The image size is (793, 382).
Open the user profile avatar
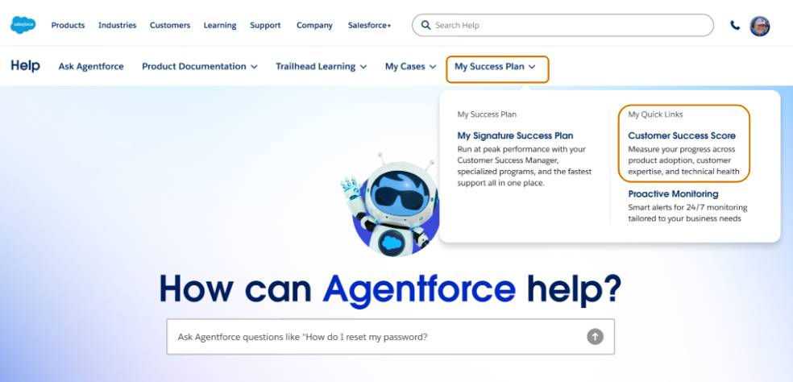pos(760,26)
